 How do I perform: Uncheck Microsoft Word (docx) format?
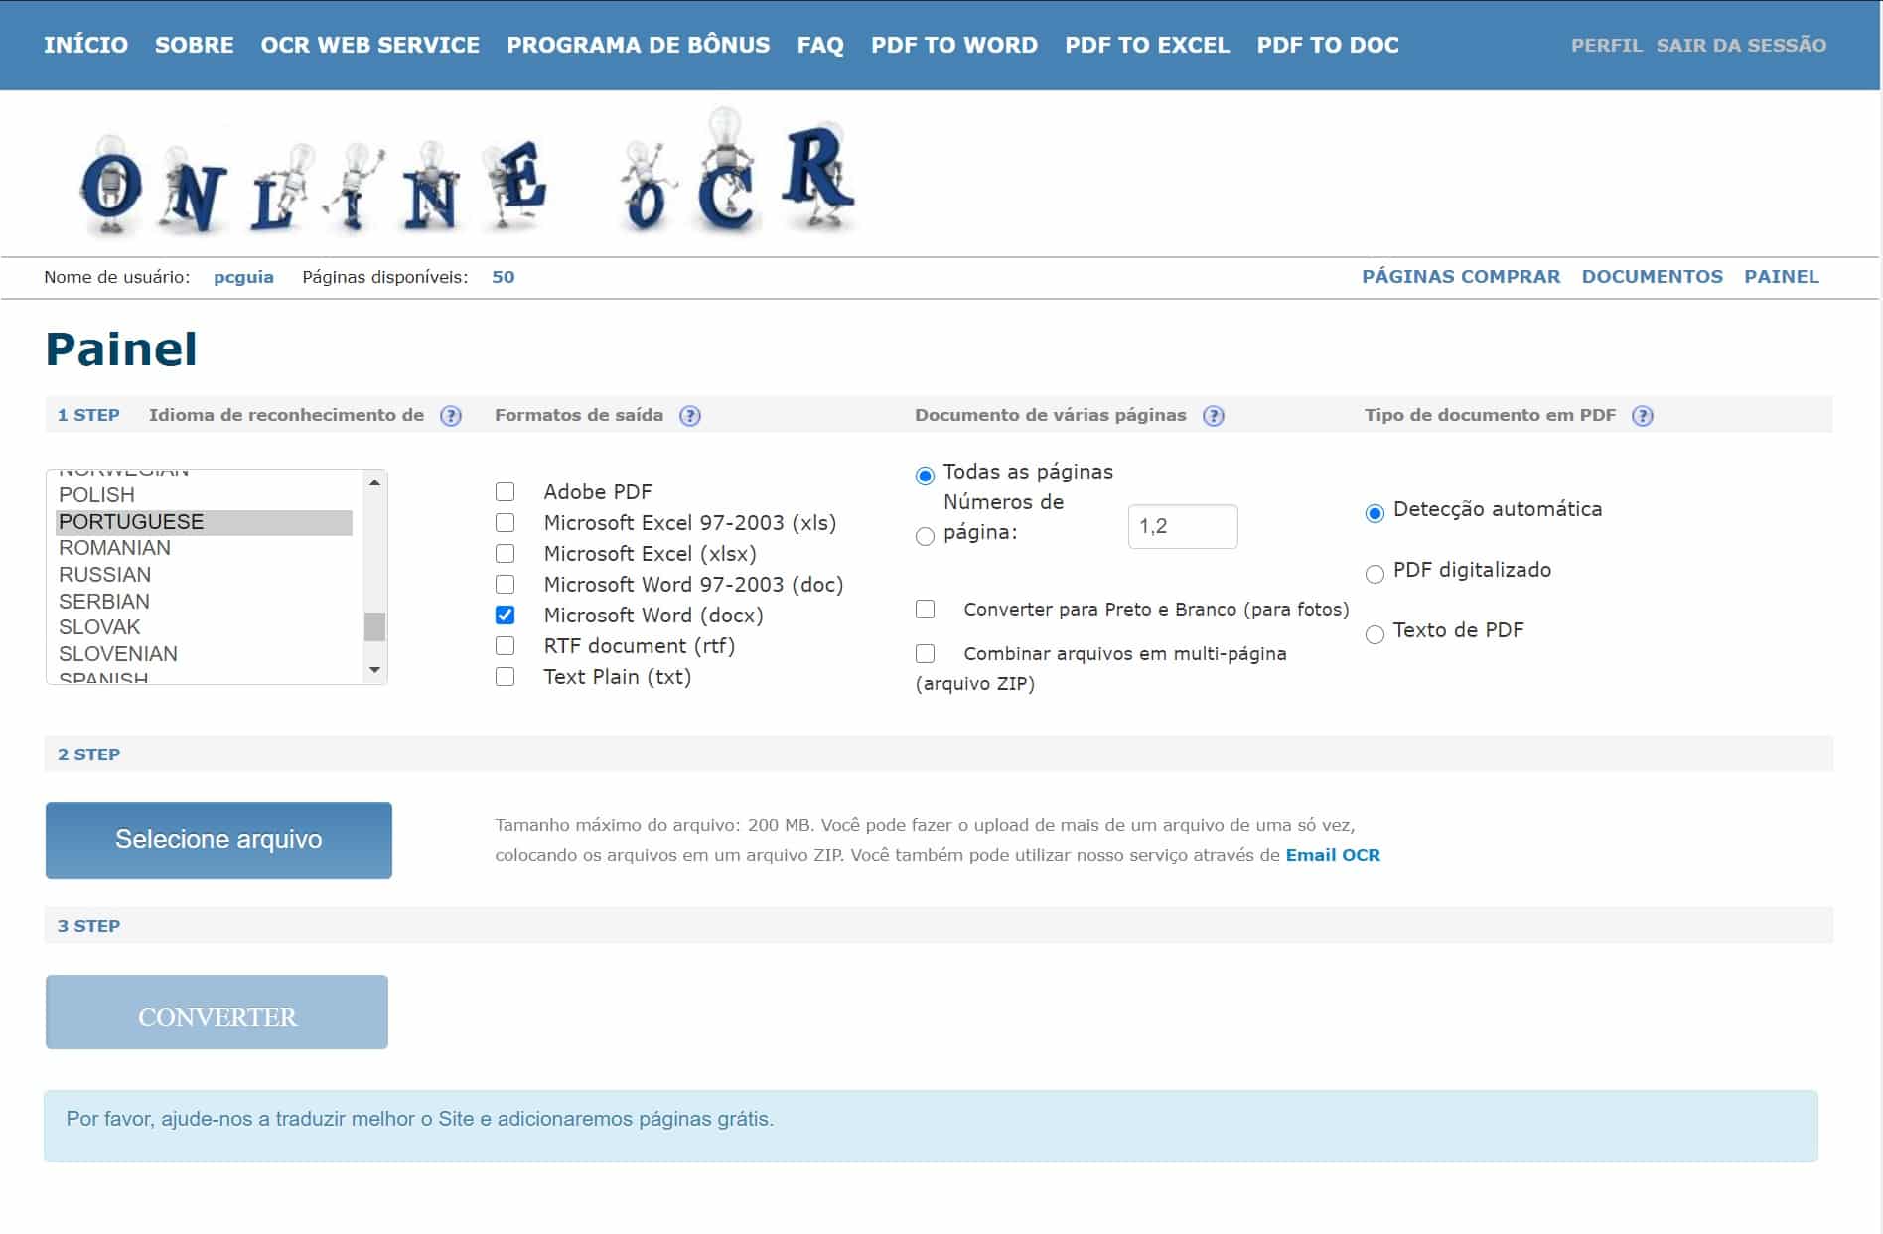click(x=506, y=616)
